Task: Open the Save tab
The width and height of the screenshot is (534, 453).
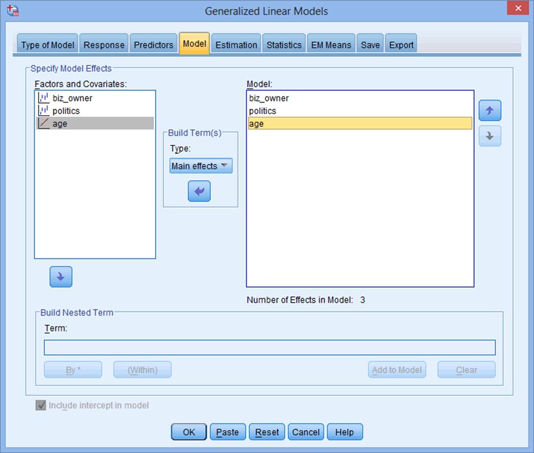Action: point(370,45)
